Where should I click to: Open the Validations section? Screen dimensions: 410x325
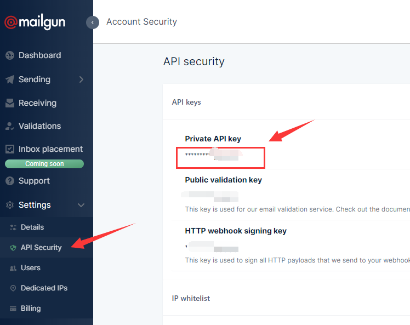tap(40, 126)
